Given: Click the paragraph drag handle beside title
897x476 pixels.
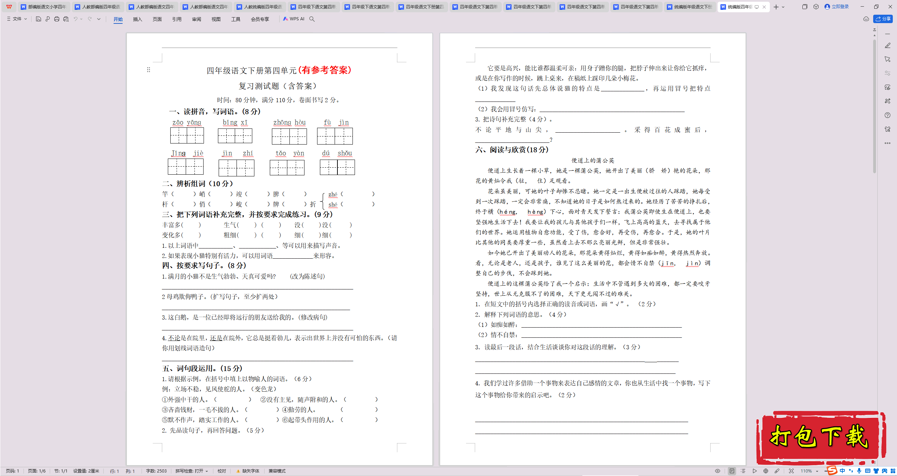Looking at the screenshot, I should point(149,70).
